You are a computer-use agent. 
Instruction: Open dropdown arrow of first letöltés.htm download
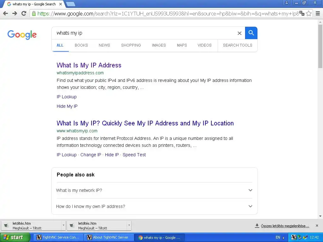pos(63,225)
